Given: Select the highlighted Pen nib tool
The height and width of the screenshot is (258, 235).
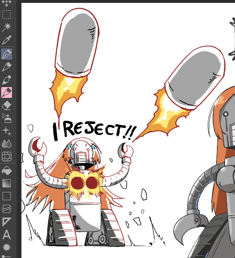Looking at the screenshot, I should [x=7, y=54].
